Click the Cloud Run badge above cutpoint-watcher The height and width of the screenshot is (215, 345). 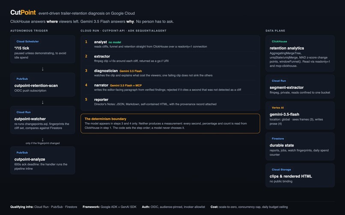24,112
